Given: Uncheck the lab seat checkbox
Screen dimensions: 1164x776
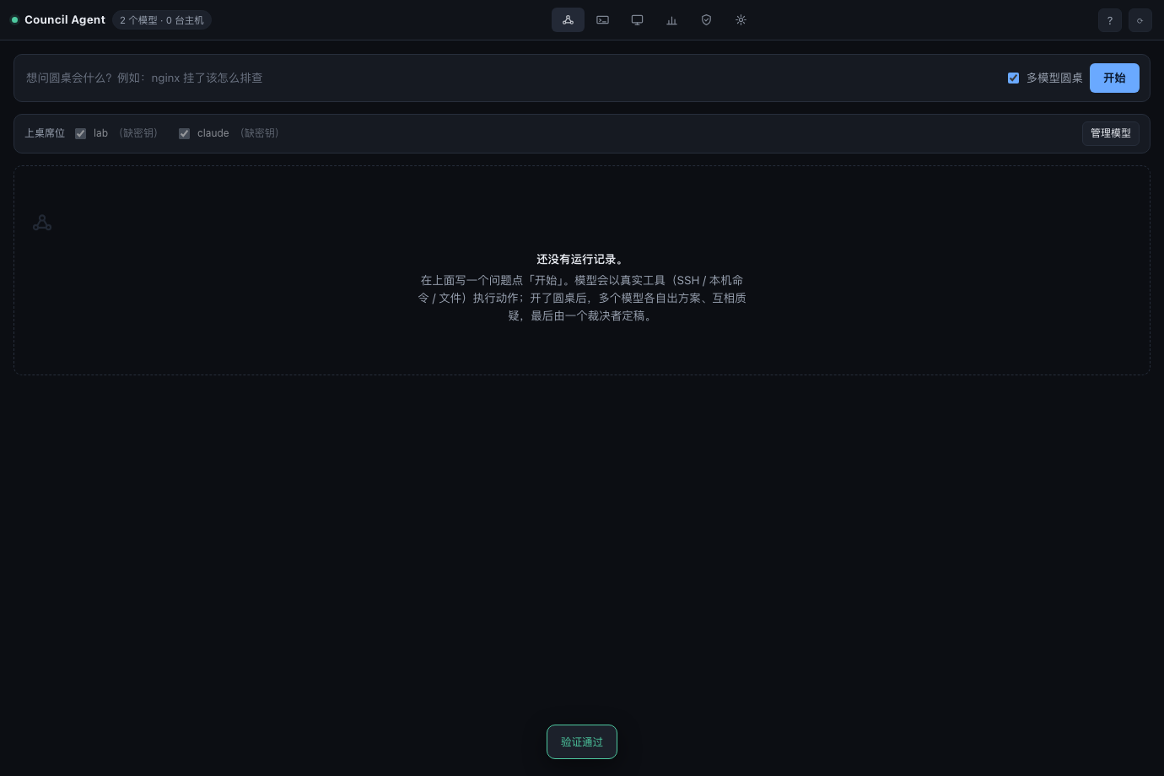Looking at the screenshot, I should click(81, 133).
